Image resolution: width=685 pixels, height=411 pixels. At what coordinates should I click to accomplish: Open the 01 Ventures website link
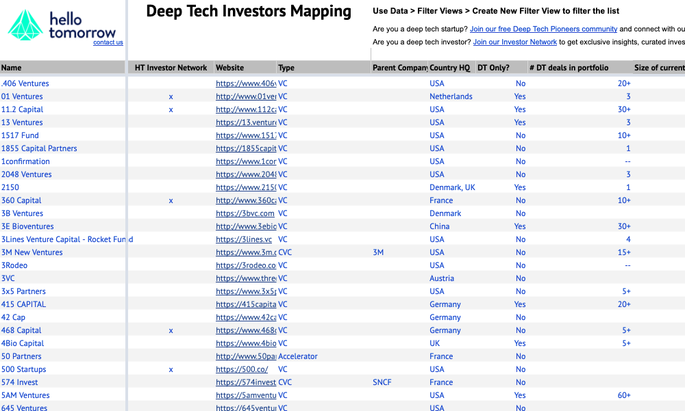click(246, 96)
